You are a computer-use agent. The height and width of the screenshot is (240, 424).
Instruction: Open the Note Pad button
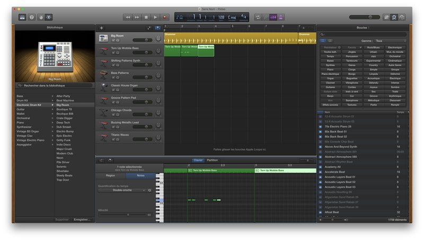click(386, 18)
